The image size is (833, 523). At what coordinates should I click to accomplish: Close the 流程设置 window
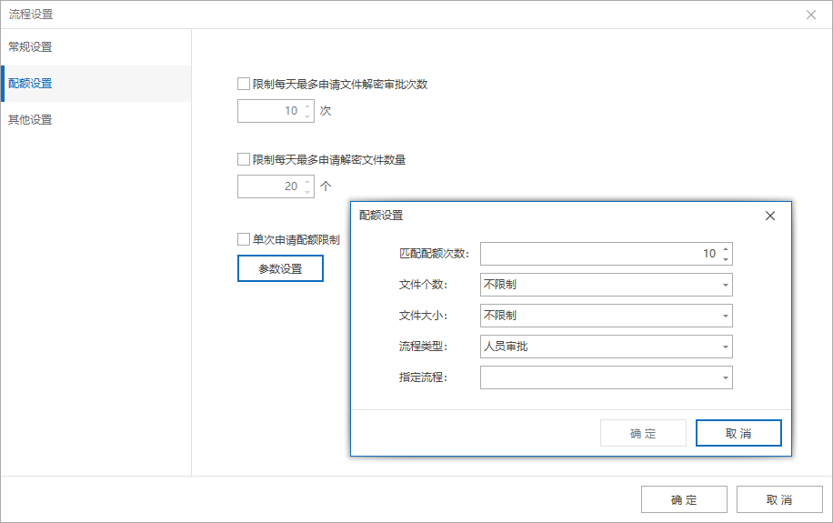(x=811, y=15)
